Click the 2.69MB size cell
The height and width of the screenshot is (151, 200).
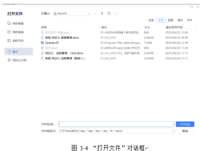click(x=149, y=58)
